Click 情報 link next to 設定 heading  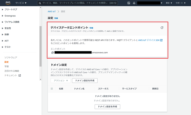(56, 18)
